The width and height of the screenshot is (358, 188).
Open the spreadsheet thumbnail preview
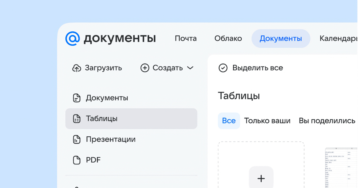point(341,168)
